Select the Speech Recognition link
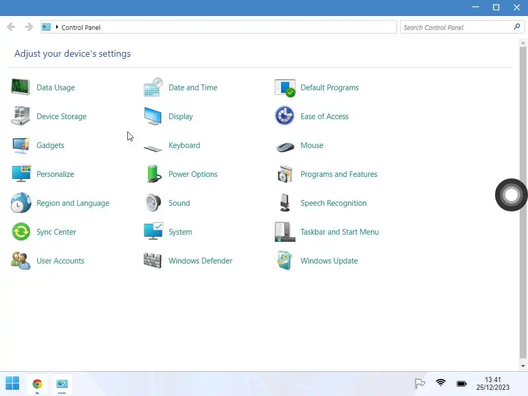Viewport: 528px width, 396px height. point(334,203)
